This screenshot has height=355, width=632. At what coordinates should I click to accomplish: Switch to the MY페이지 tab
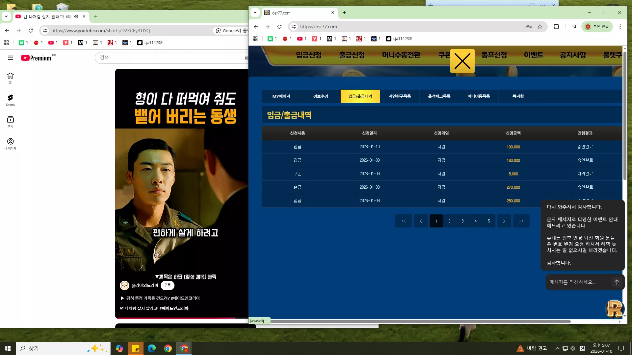[x=281, y=96]
